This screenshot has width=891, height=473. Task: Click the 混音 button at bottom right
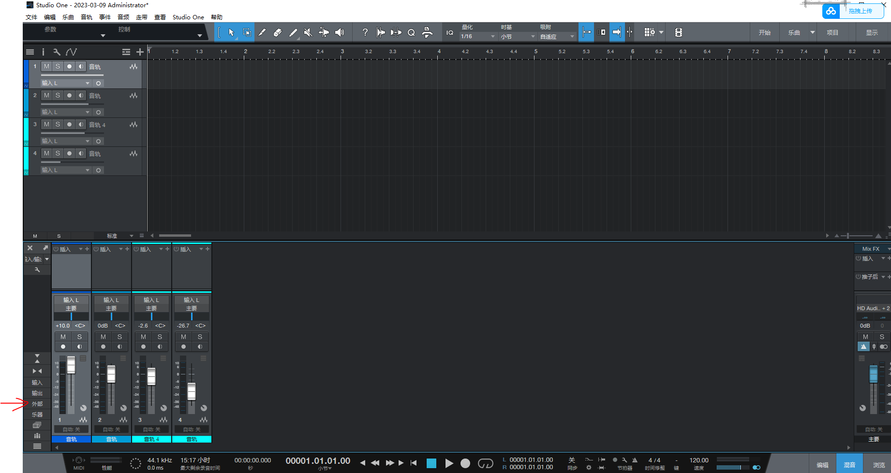coord(849,465)
